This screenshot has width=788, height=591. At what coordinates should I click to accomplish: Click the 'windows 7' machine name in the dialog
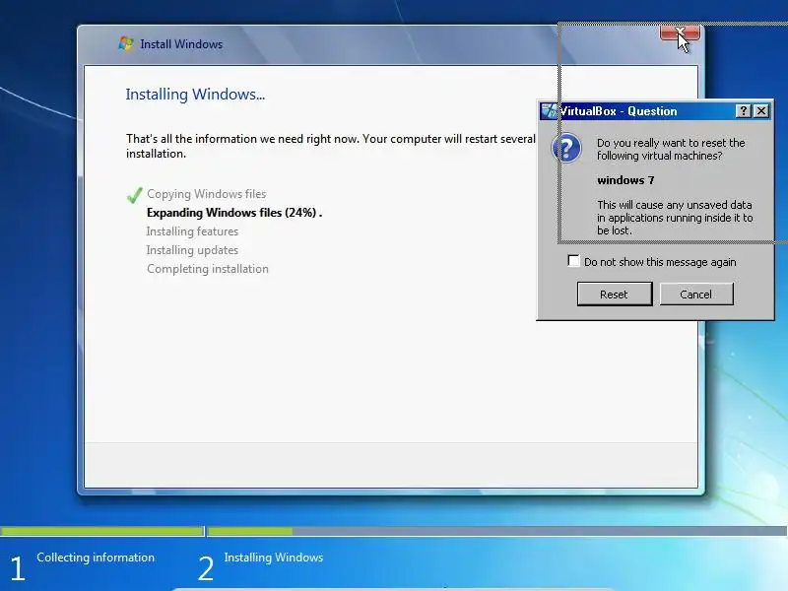[x=625, y=180]
